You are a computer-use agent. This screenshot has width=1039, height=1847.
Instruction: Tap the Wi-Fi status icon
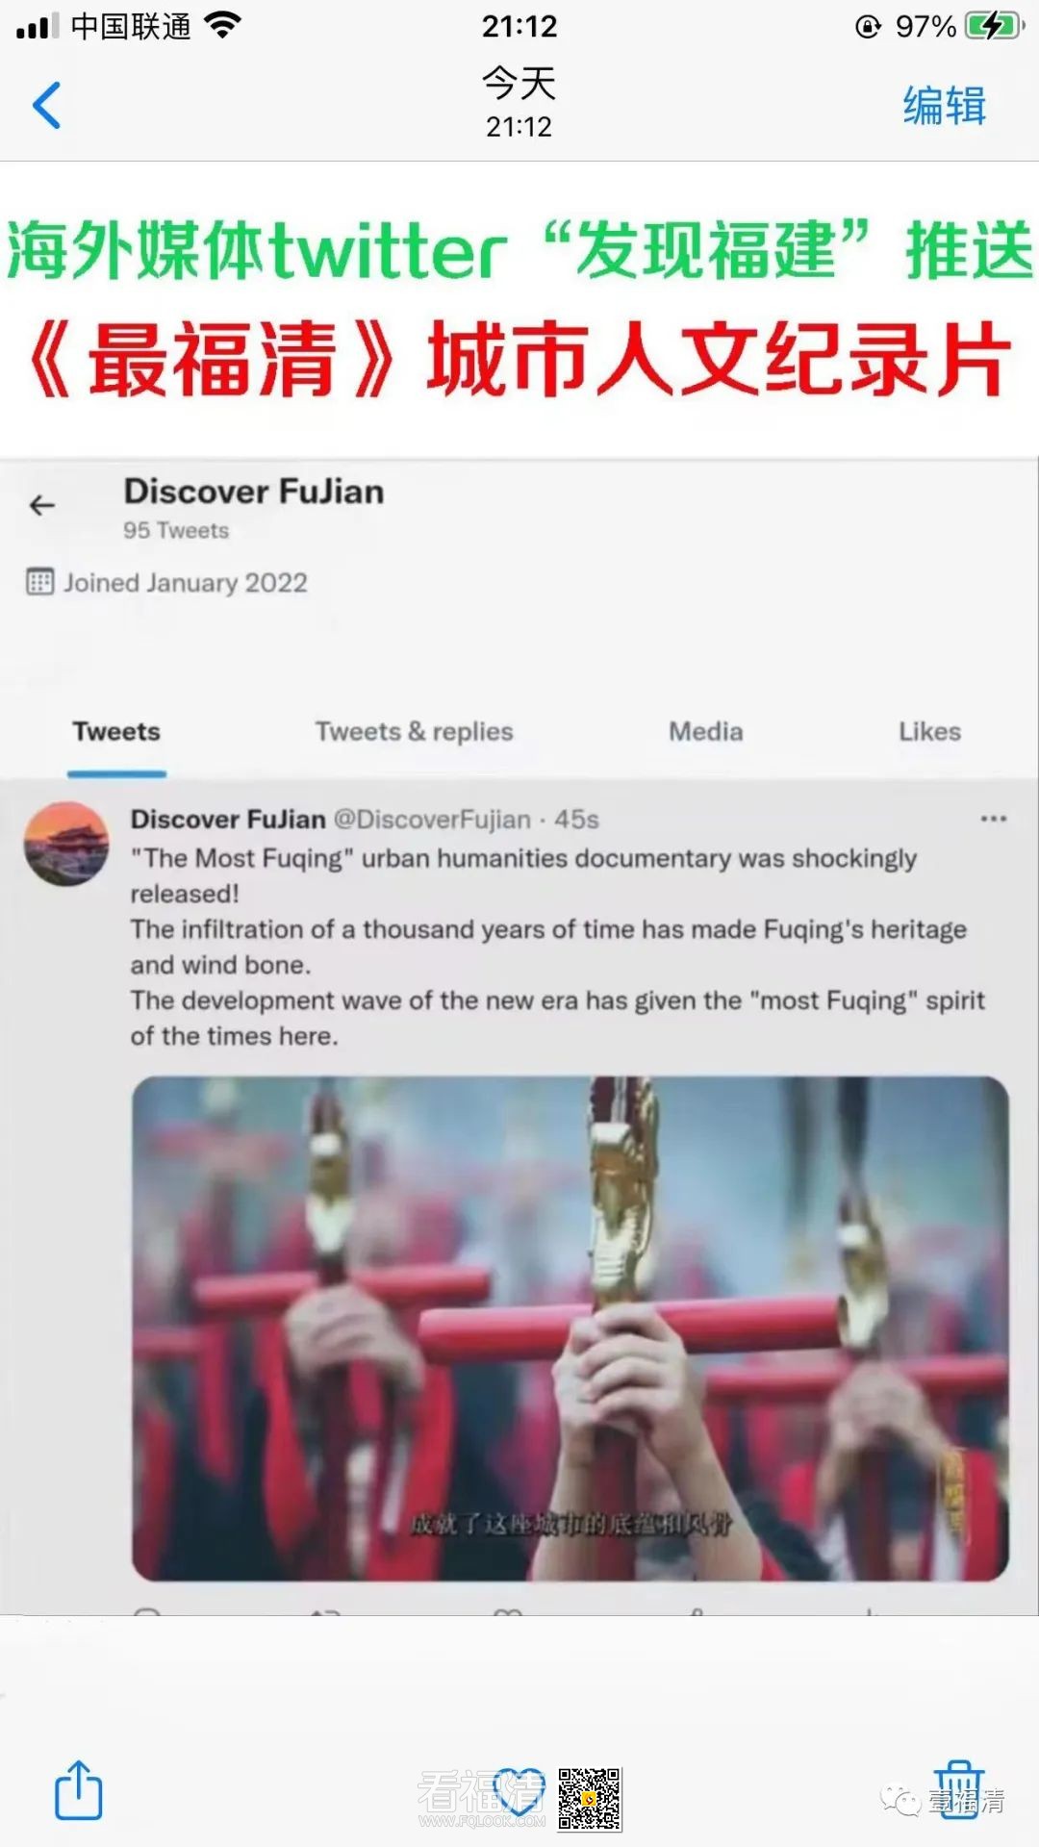[222, 26]
